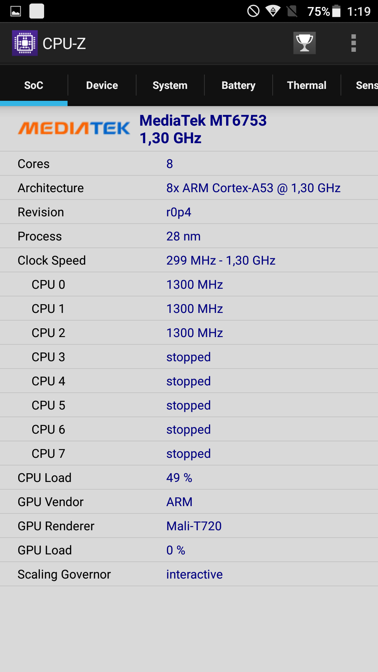The width and height of the screenshot is (378, 672).
Task: Switch to the System tab
Action: click(170, 85)
